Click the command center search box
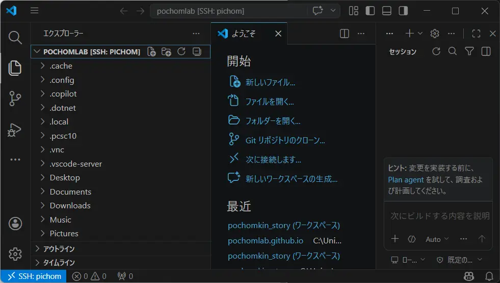500x283 pixels. pos(229,11)
